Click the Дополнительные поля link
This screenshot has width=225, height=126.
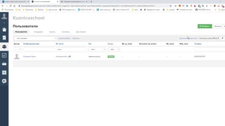(x=188, y=38)
